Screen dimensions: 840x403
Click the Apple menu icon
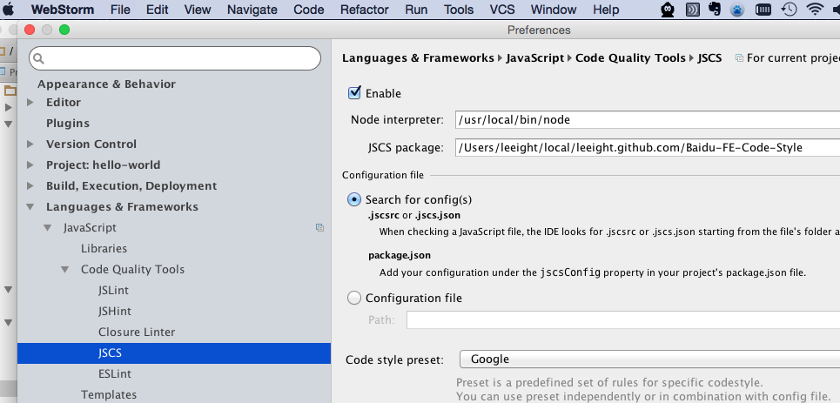coord(11,10)
